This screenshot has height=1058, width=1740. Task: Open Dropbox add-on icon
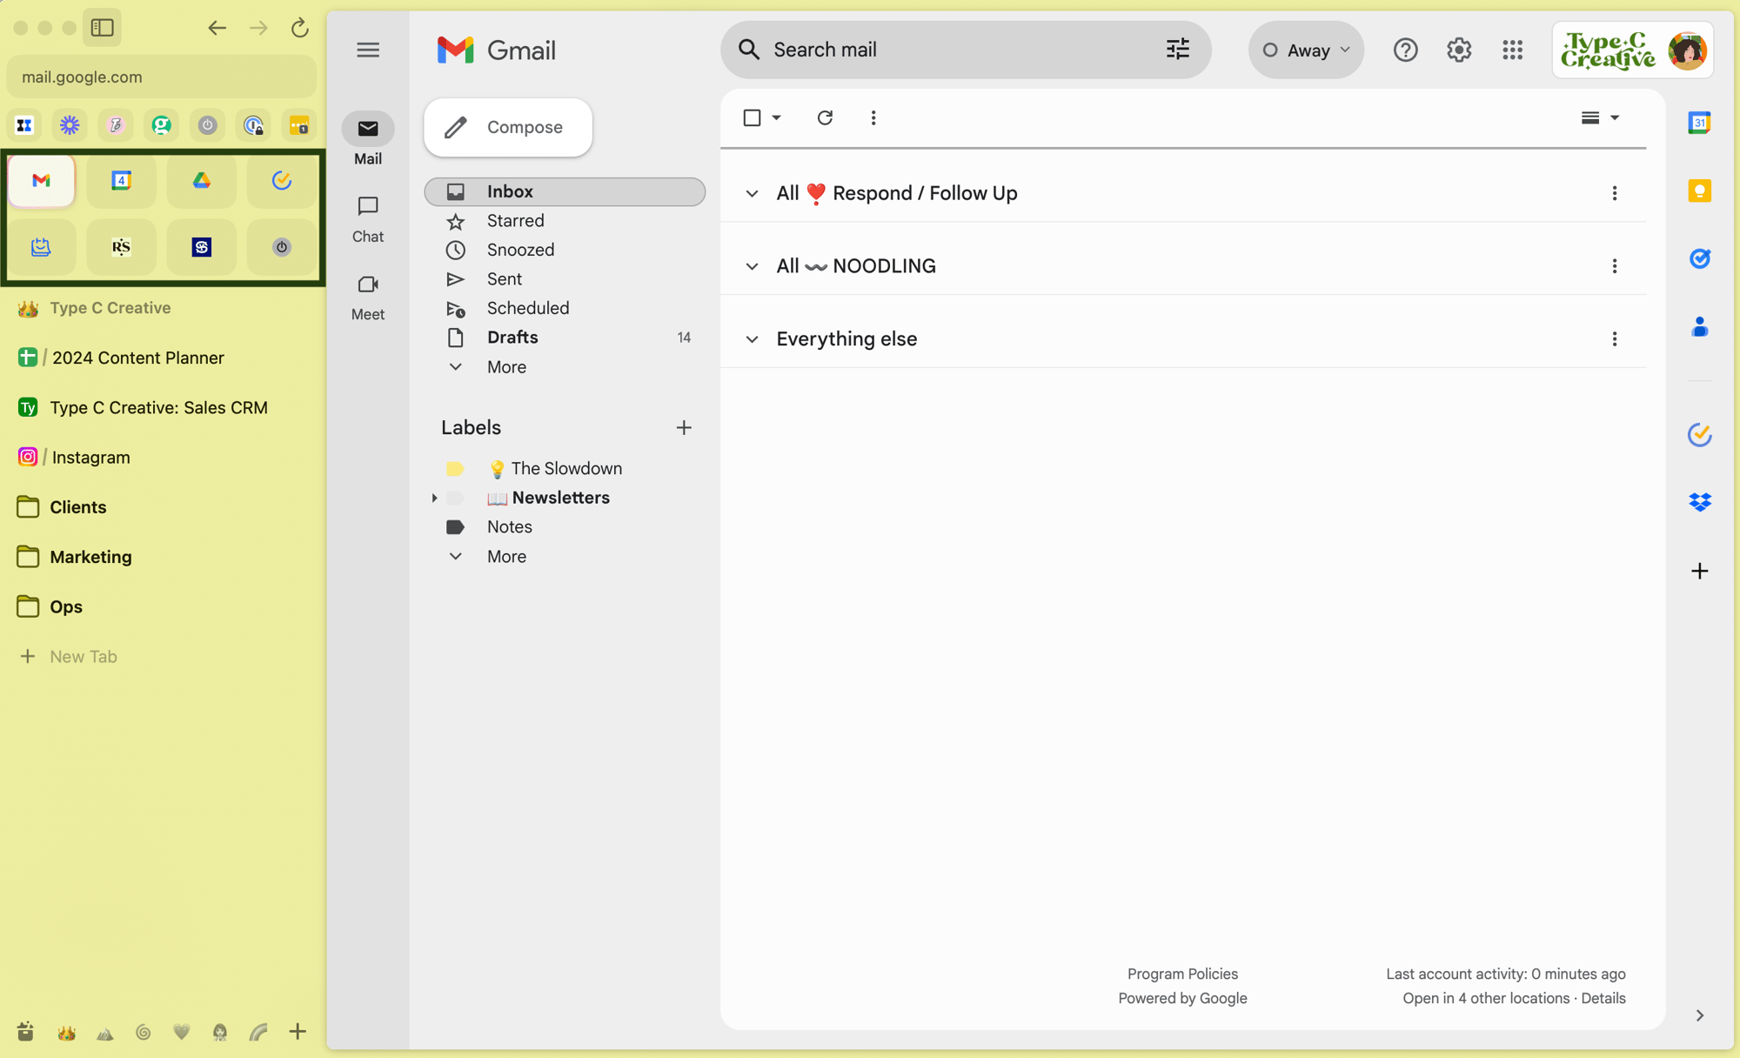[1699, 502]
